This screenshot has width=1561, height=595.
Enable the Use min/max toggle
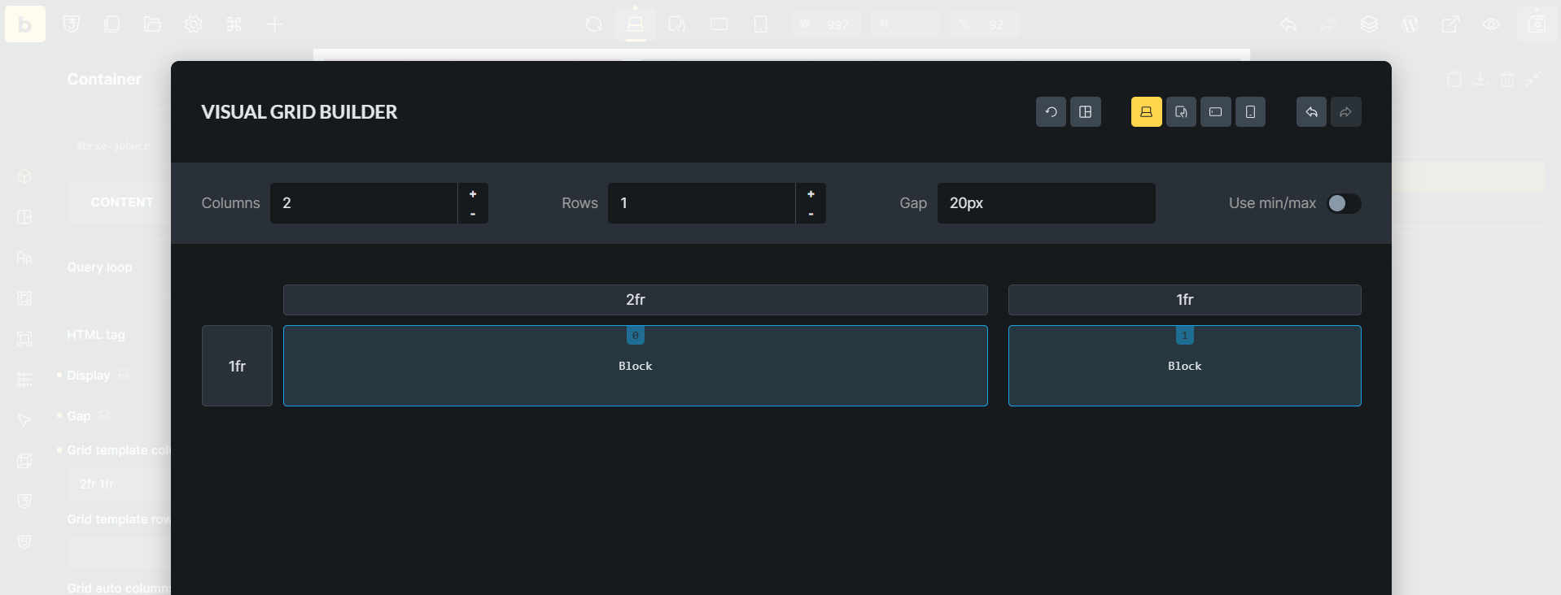[x=1343, y=203]
